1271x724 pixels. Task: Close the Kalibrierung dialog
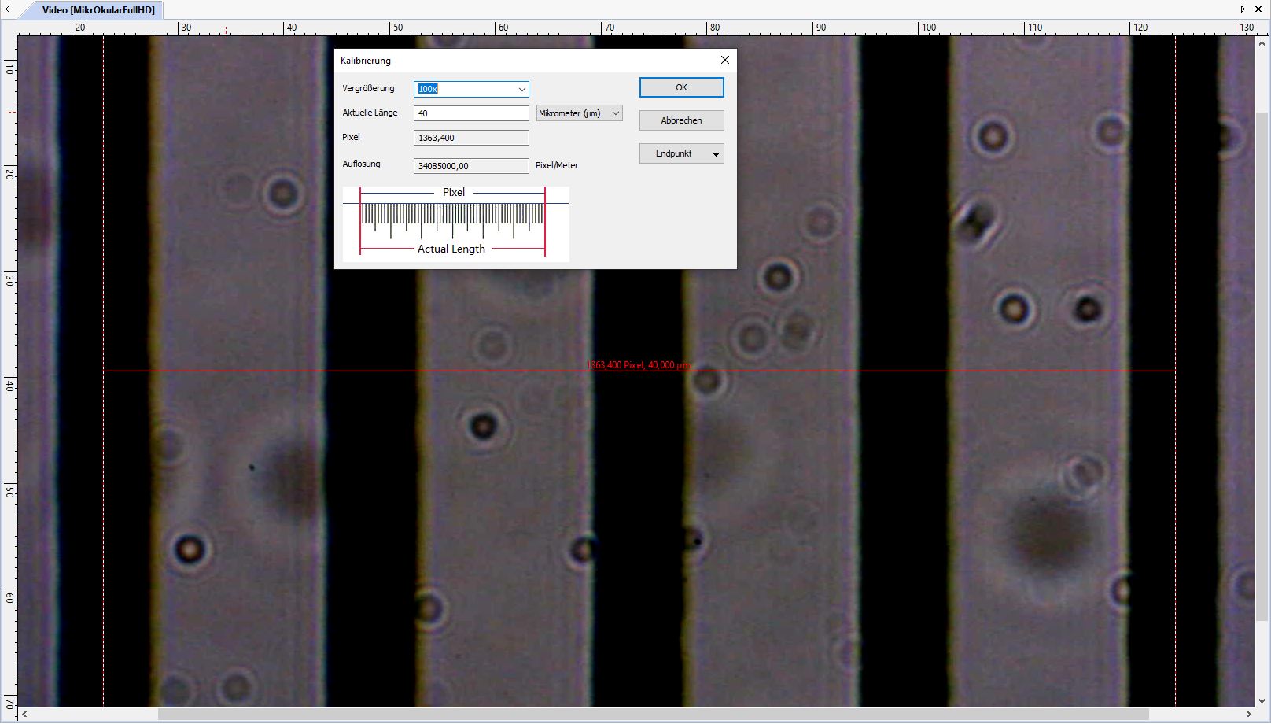click(724, 60)
